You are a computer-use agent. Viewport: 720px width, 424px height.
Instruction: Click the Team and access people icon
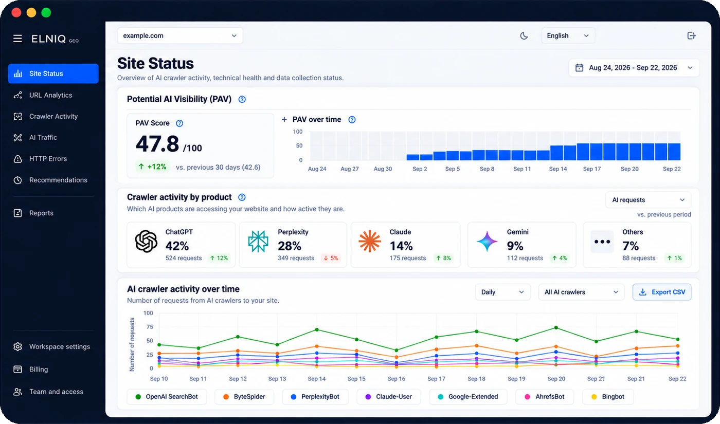(x=18, y=392)
